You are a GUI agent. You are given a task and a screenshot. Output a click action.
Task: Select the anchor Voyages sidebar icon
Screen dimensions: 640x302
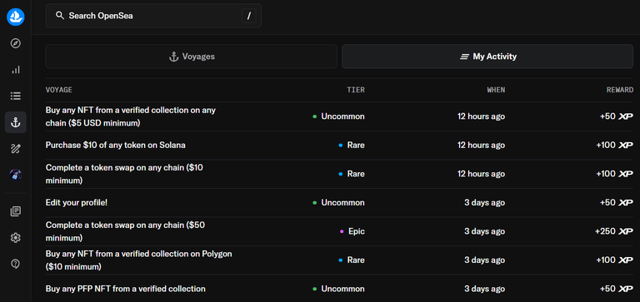pos(16,122)
